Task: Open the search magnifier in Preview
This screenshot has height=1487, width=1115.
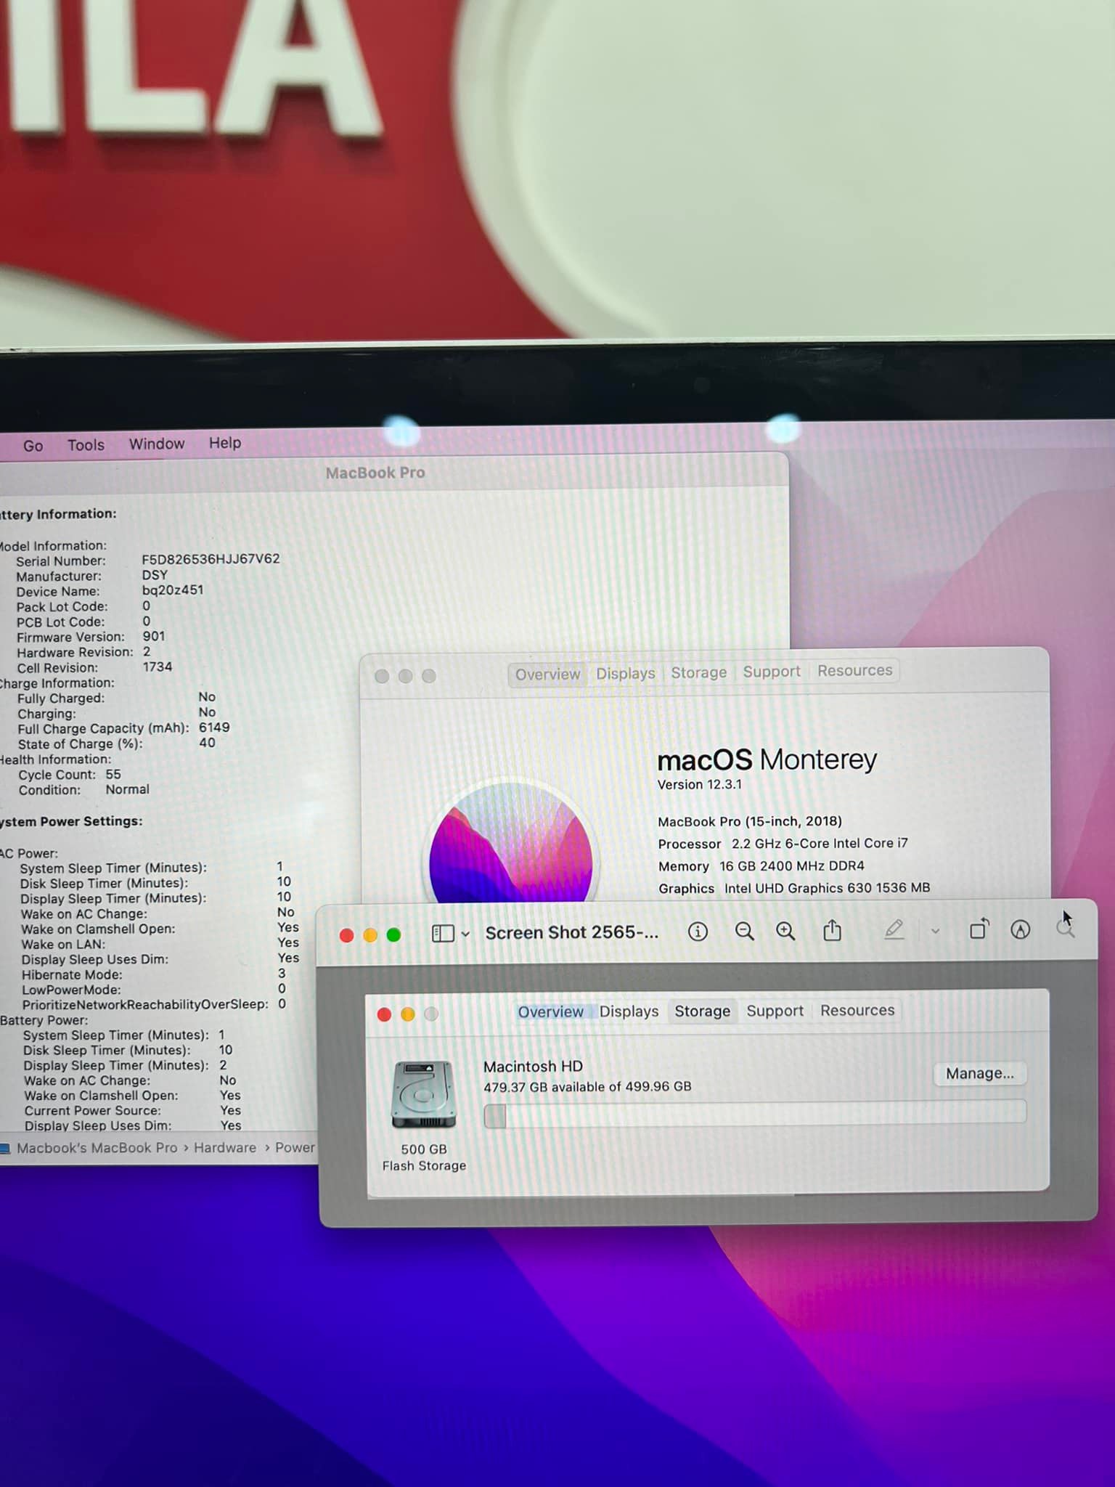Action: click(1065, 929)
